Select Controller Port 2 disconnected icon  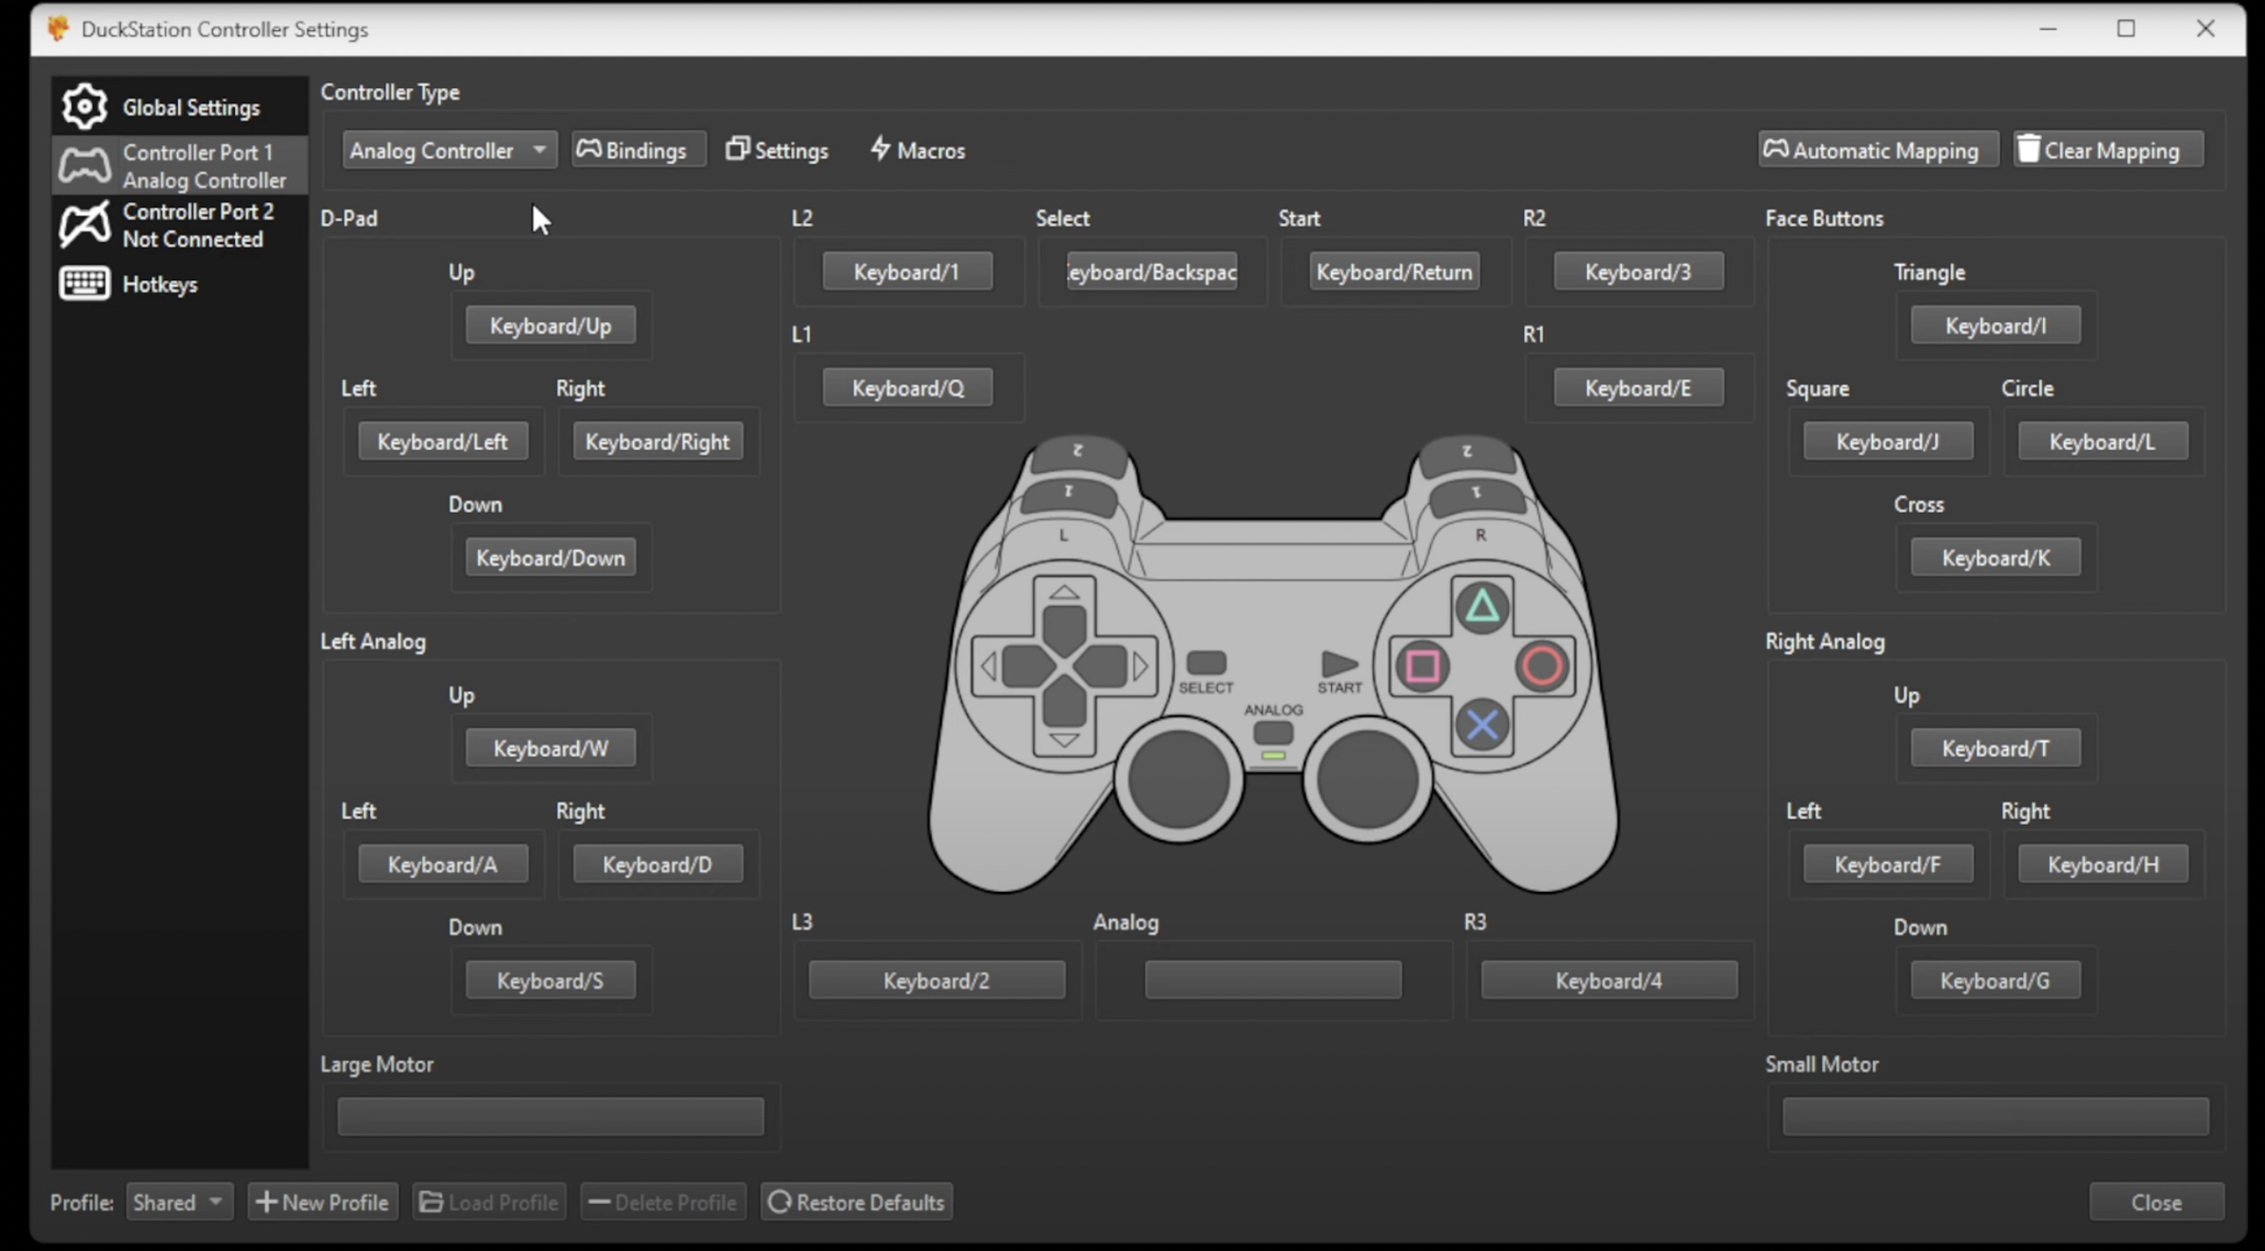pyautogui.click(x=85, y=224)
